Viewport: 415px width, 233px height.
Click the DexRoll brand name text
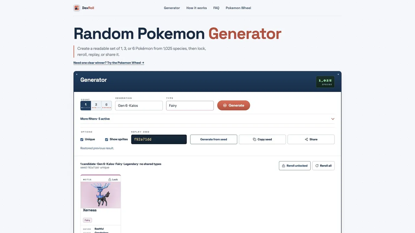(88, 8)
